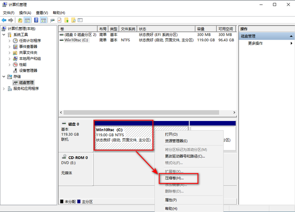Viewport: 295px width, 212px height.
Task: Click the 本地用户和组 icon in tree
Action: pos(15,58)
